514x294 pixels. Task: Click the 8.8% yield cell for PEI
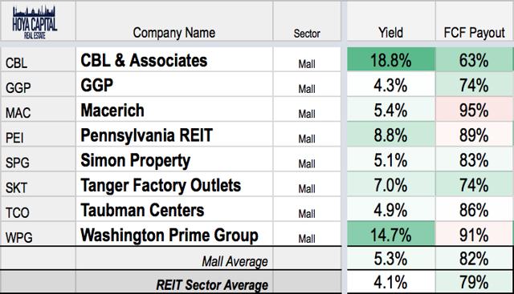click(391, 135)
